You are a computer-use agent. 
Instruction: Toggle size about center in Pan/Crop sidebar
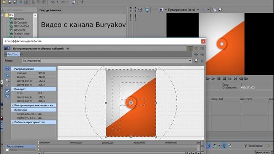pyautogui.click(x=7, y=96)
